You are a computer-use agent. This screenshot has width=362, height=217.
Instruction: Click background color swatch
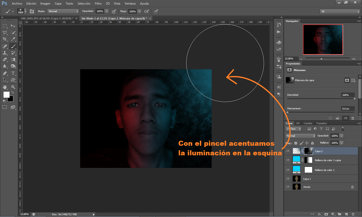pos(11,99)
